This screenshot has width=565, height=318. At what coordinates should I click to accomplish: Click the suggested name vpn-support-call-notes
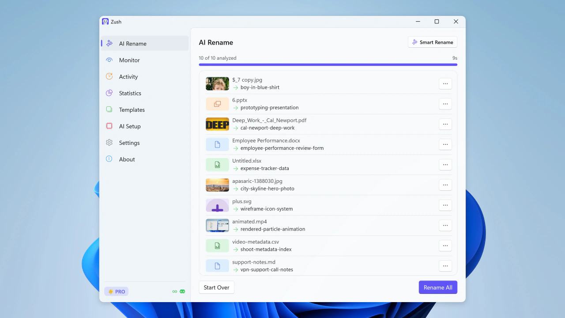point(267,270)
